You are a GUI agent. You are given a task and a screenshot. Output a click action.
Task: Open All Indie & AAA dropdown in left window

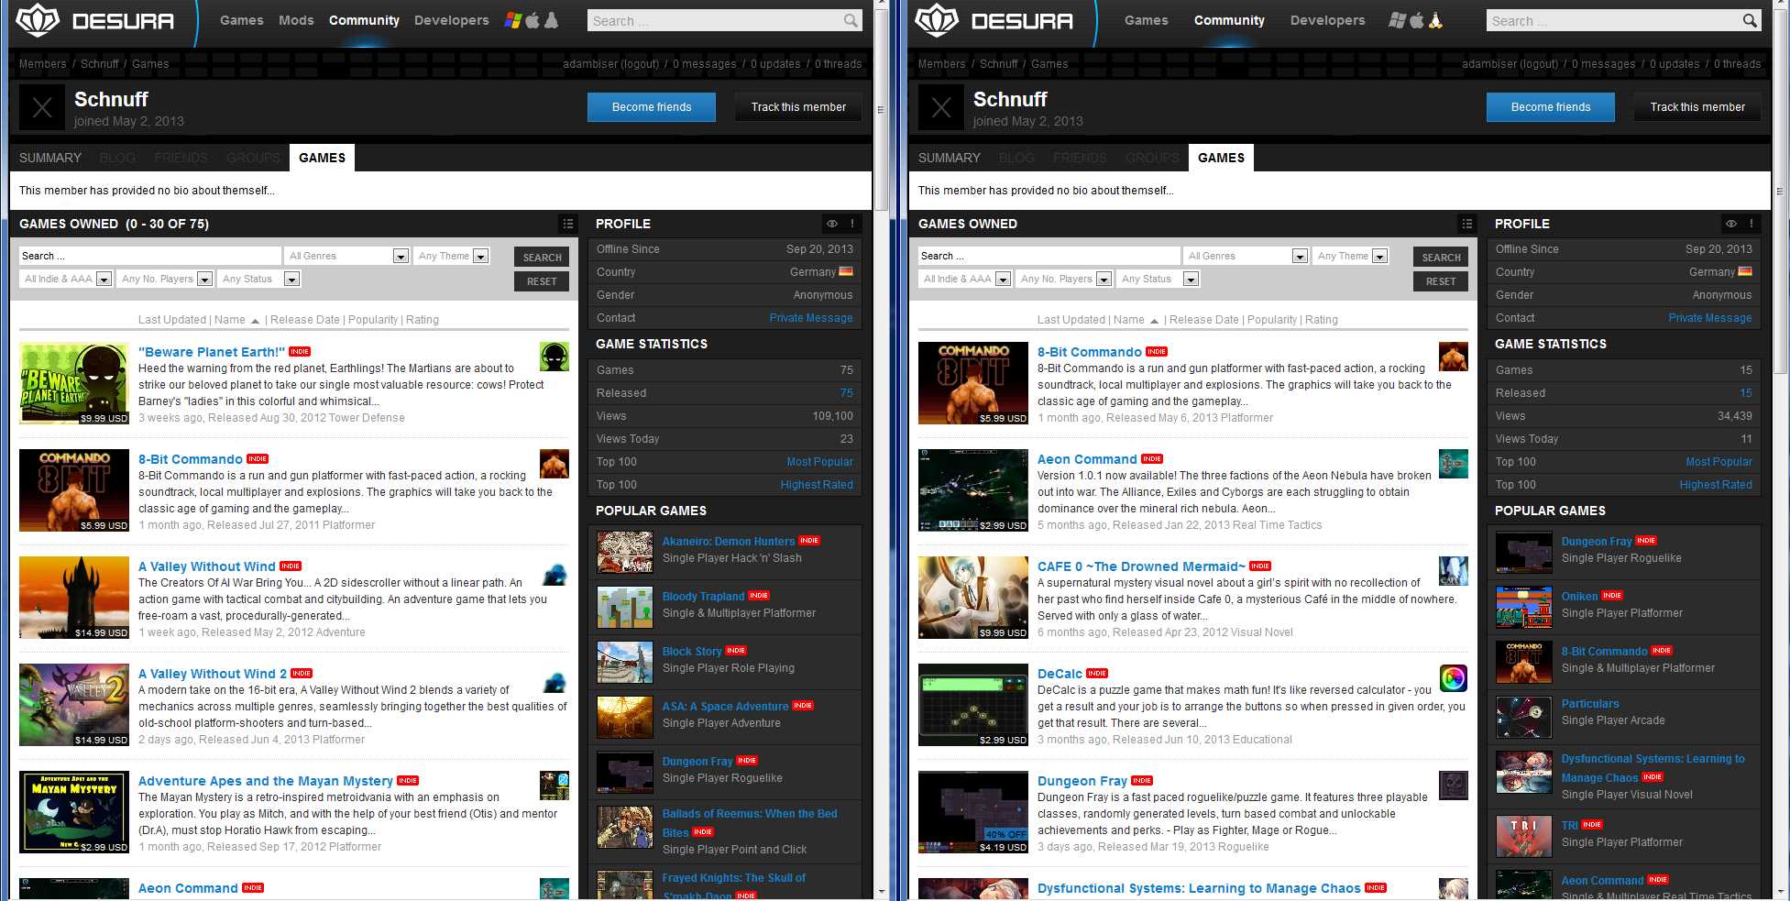(66, 279)
